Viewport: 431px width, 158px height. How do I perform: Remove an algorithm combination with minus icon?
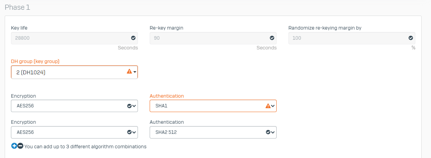click(20, 146)
